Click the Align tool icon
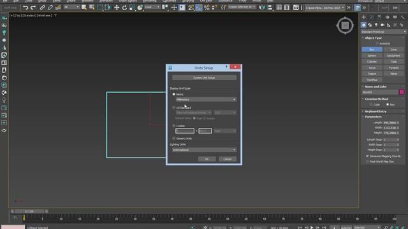Screen dimensions: 408x229 coord(270,8)
